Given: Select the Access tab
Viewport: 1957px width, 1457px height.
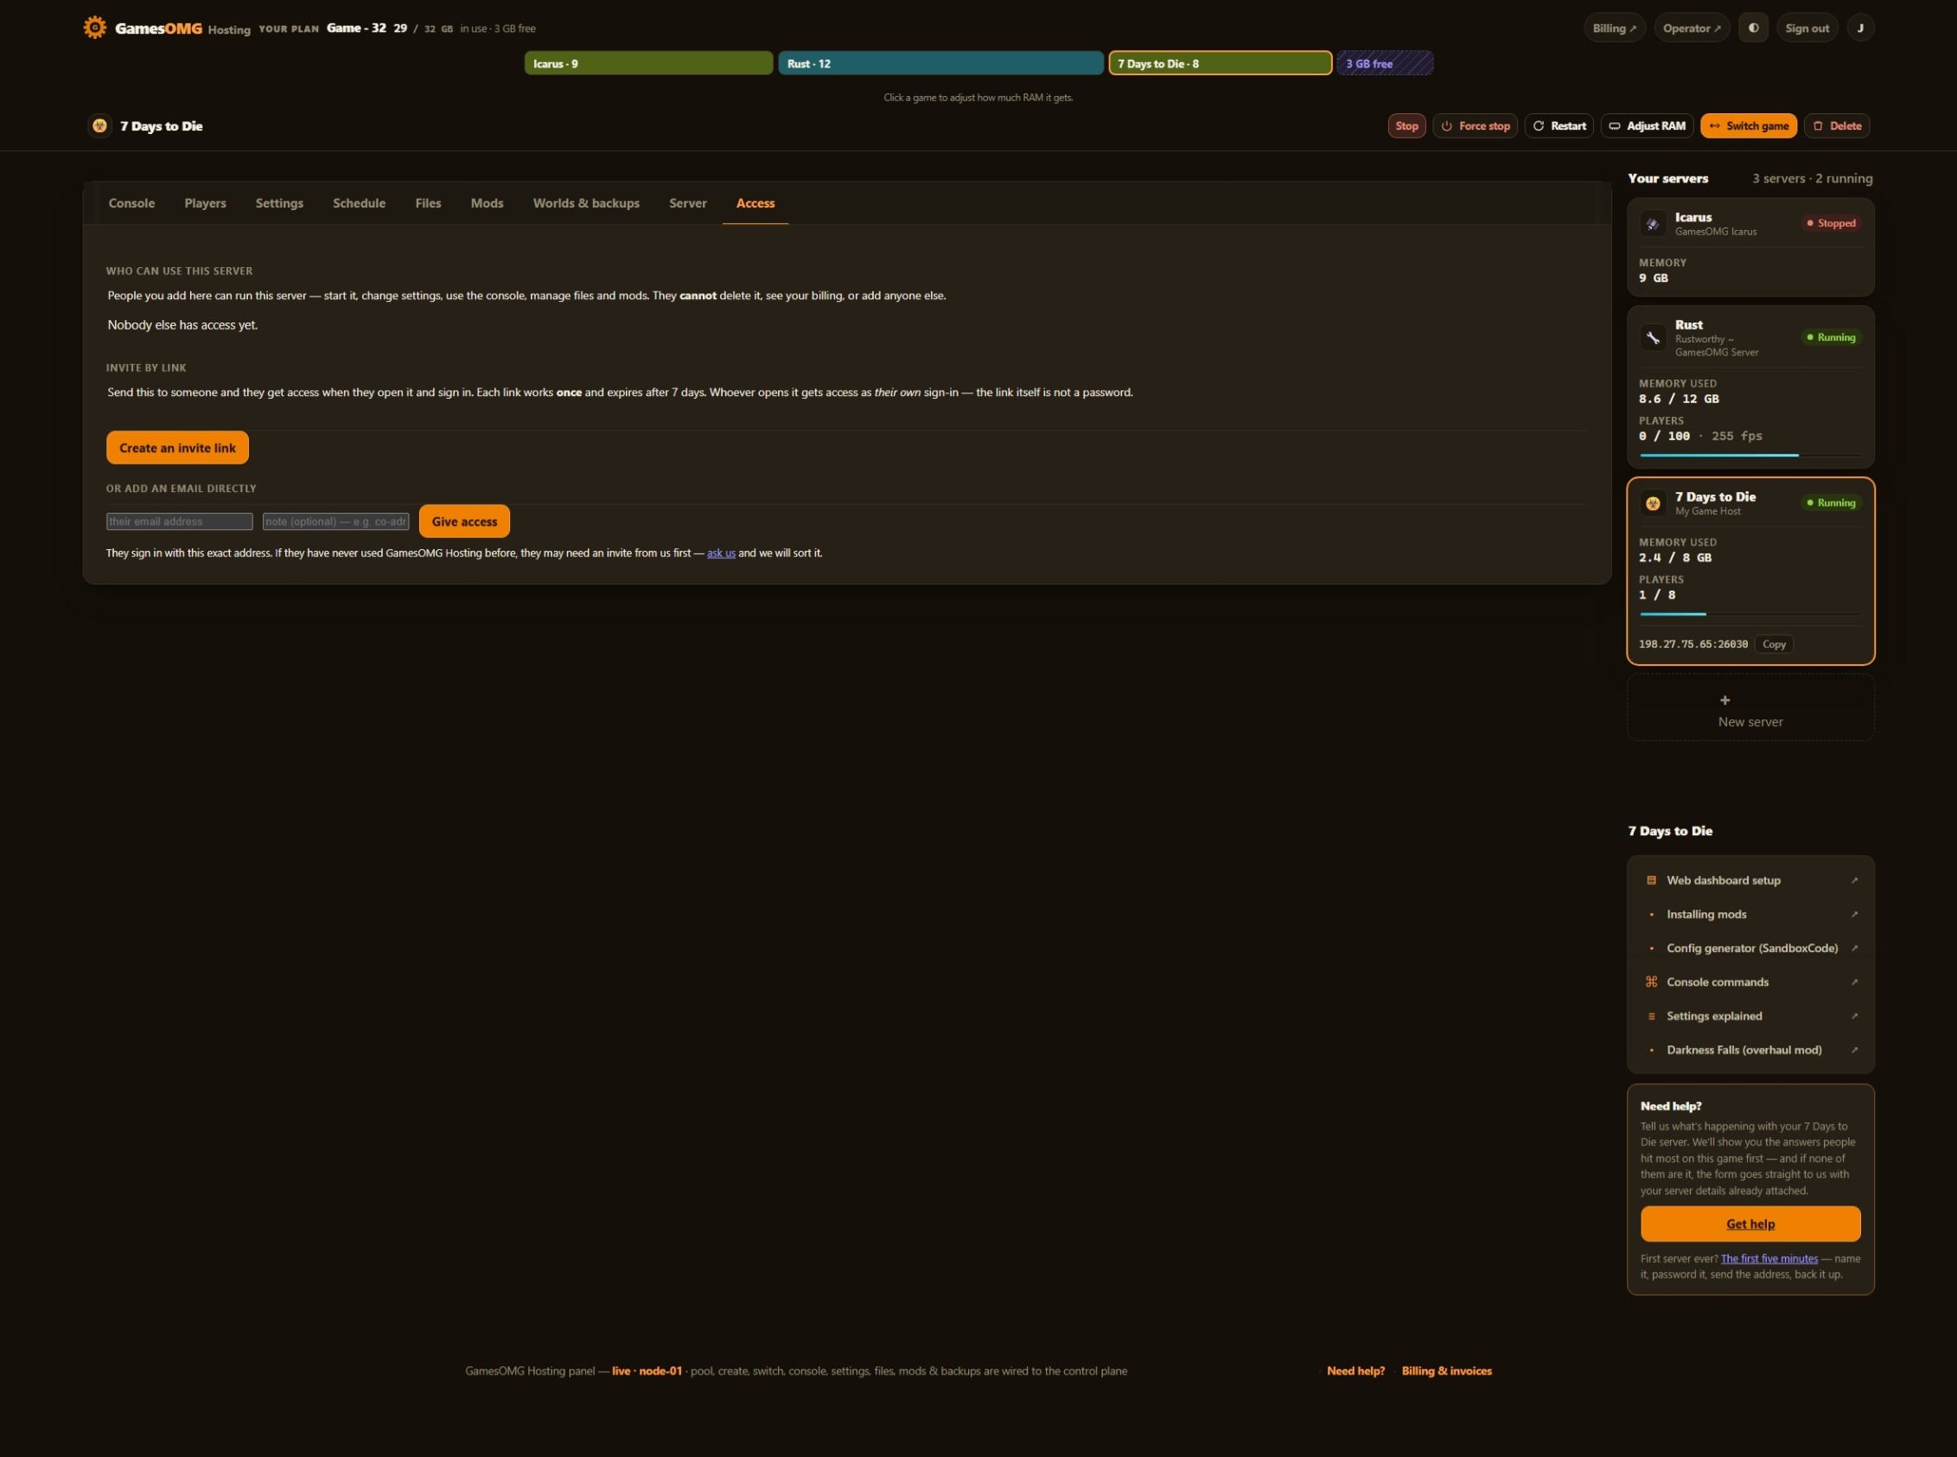Looking at the screenshot, I should point(755,203).
